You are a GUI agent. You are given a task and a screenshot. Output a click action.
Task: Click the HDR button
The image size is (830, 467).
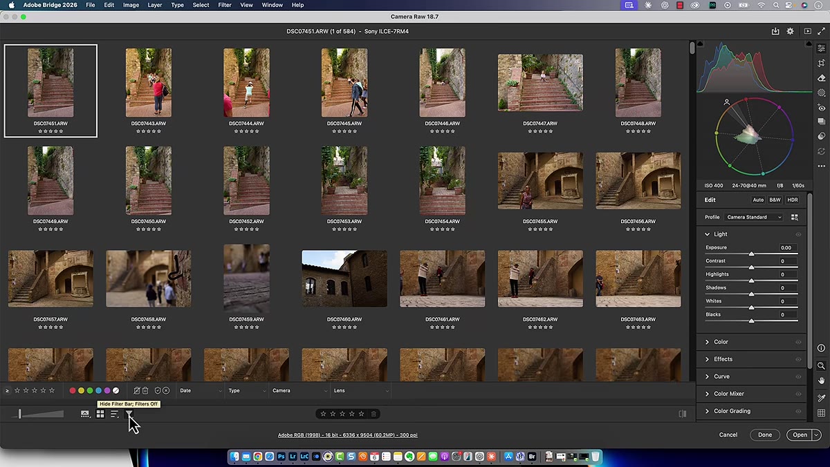pos(793,200)
